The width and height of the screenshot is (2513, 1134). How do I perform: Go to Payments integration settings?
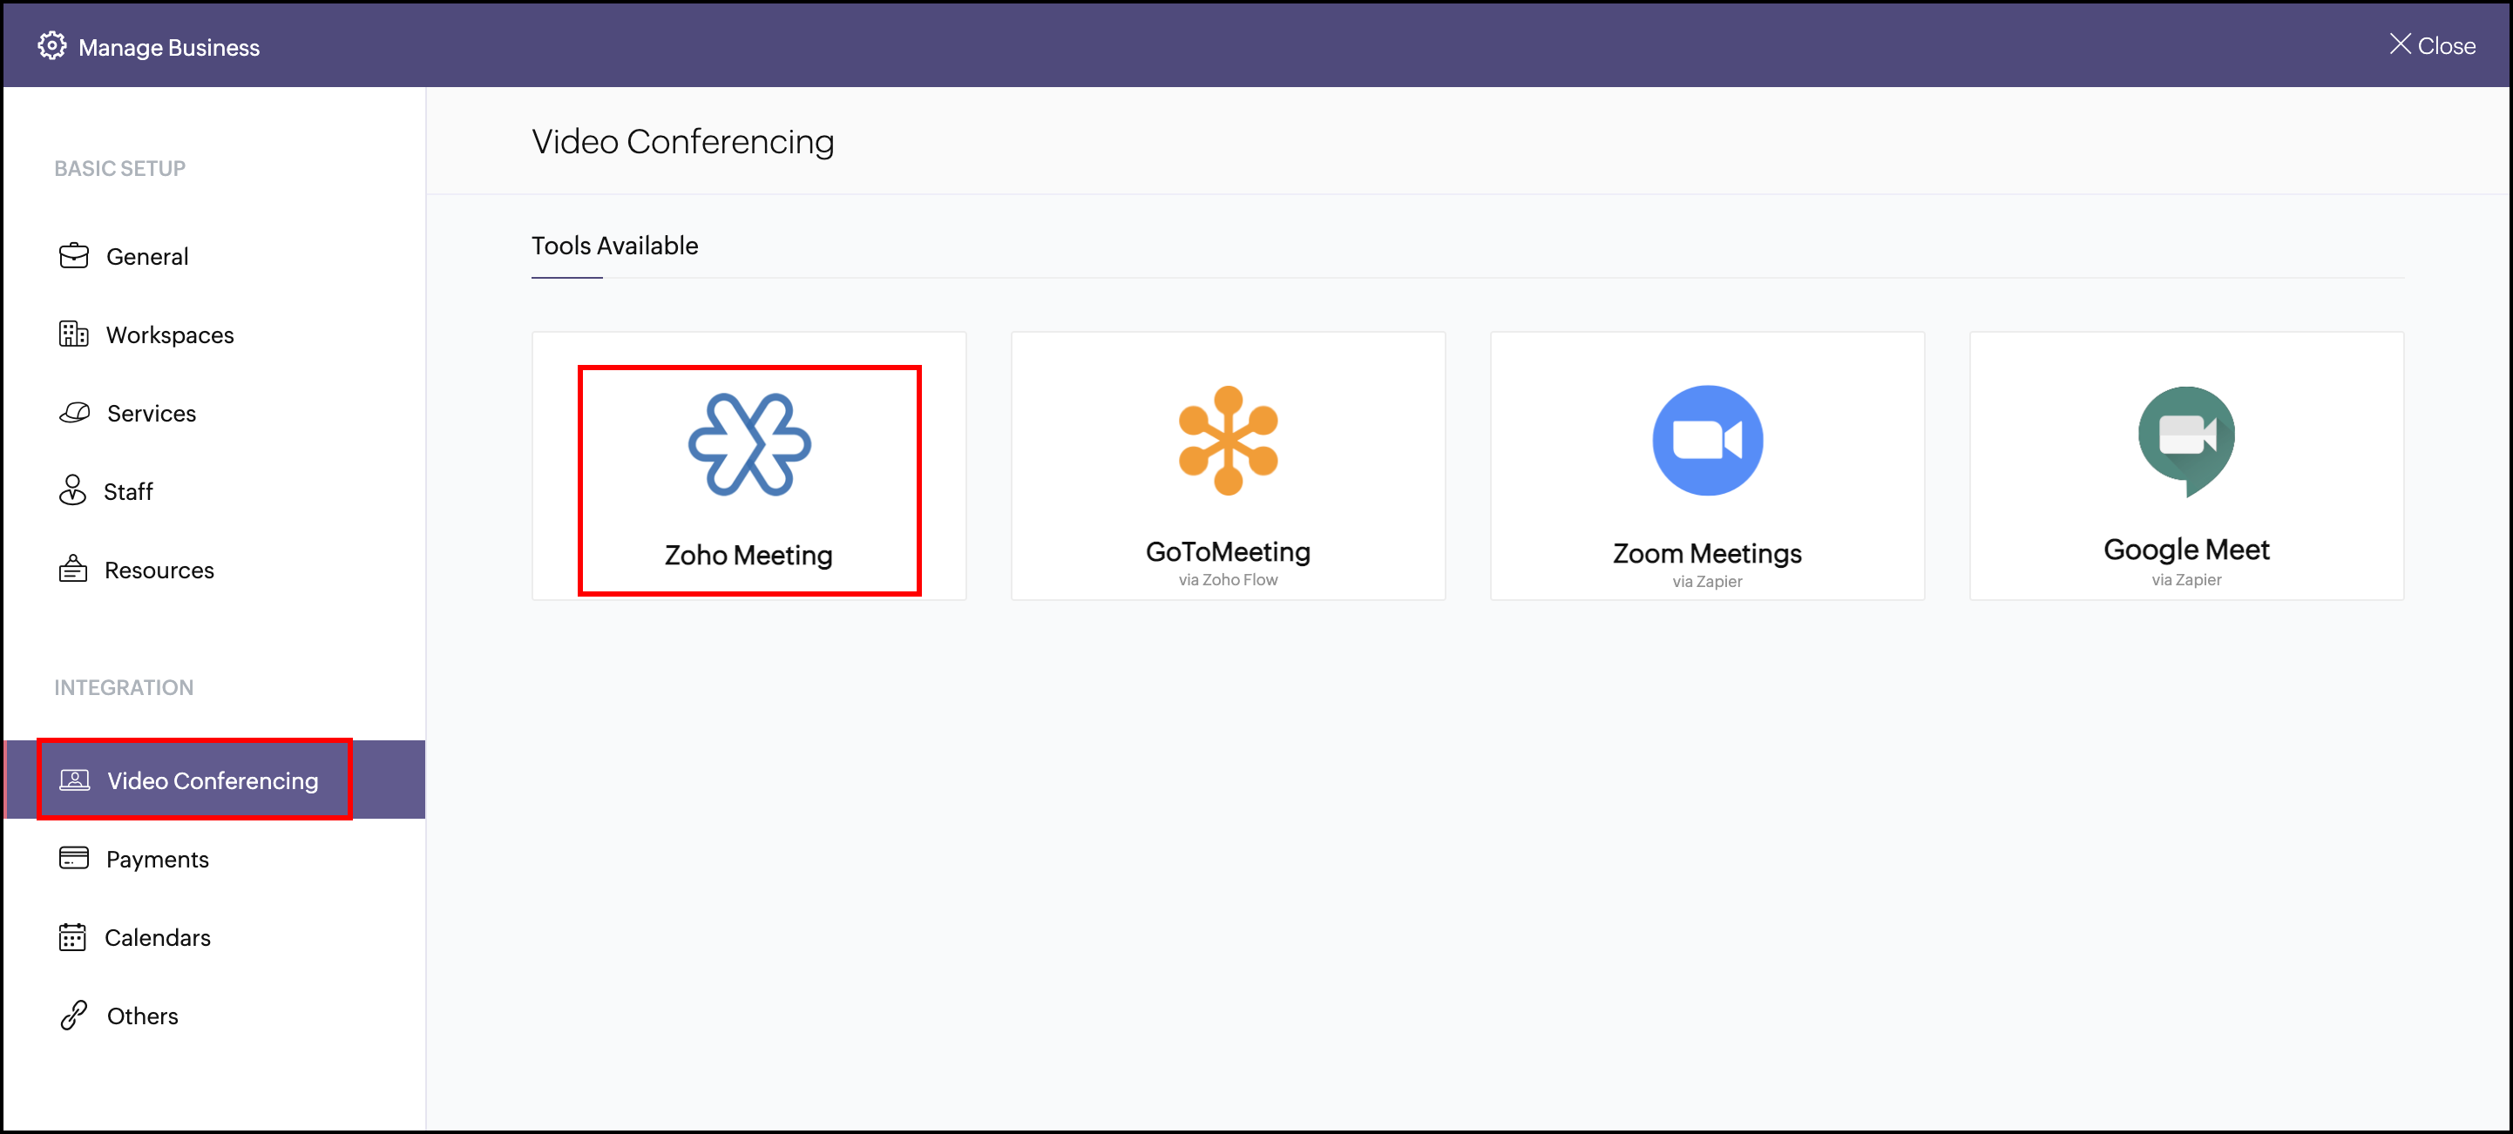click(x=157, y=859)
